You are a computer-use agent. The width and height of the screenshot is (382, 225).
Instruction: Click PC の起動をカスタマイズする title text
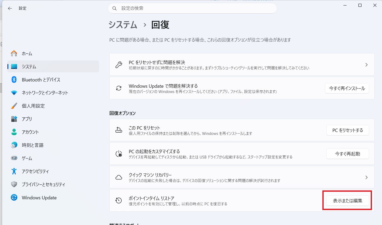[x=154, y=151]
